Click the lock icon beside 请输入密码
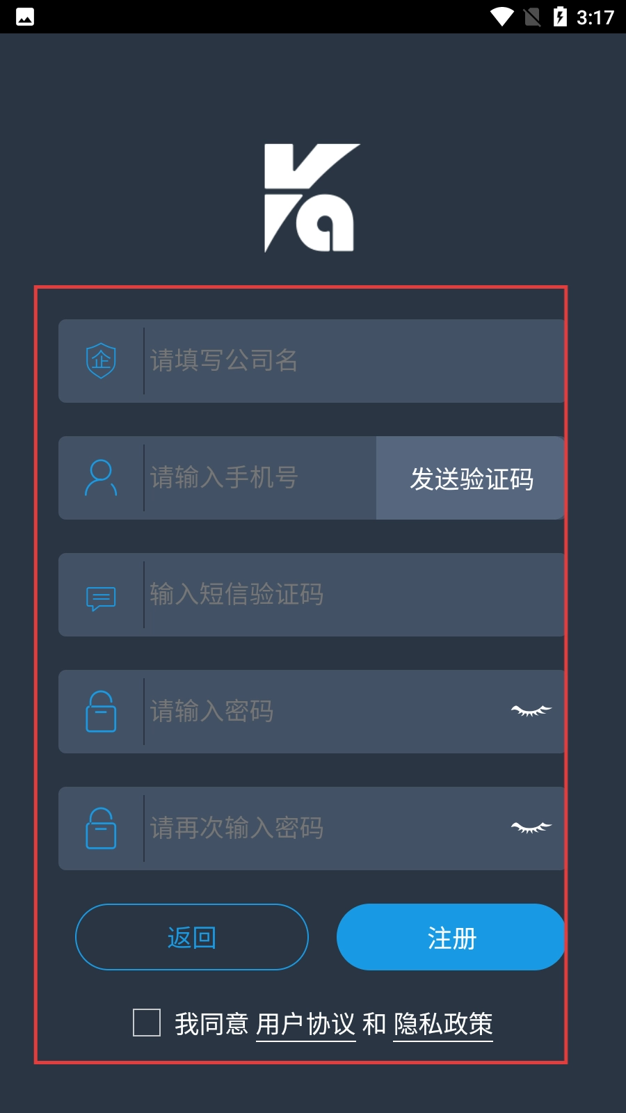626x1113 pixels. pos(101,711)
